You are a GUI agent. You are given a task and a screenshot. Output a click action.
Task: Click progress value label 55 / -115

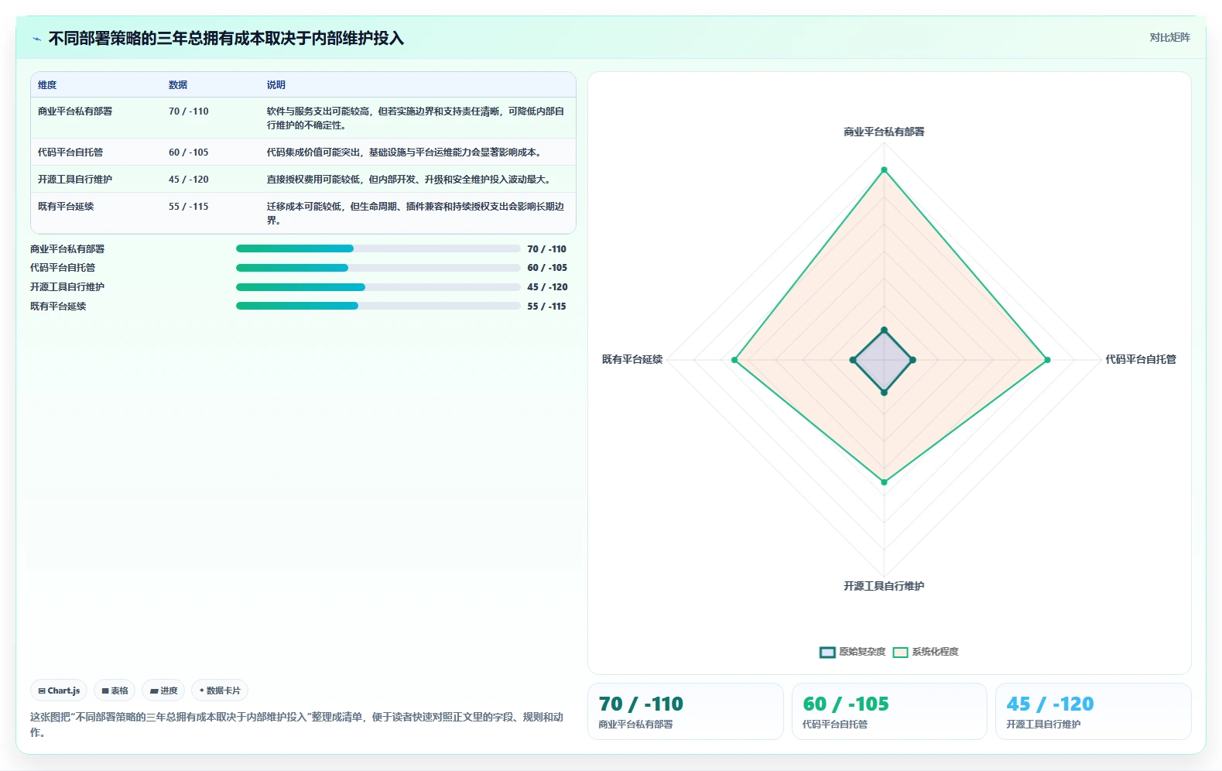(546, 307)
